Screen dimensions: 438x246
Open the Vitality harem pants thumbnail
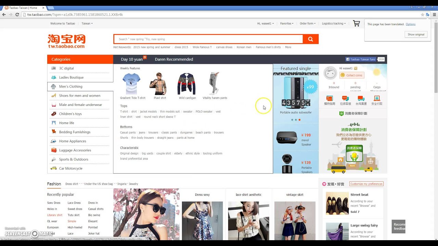tap(214, 84)
